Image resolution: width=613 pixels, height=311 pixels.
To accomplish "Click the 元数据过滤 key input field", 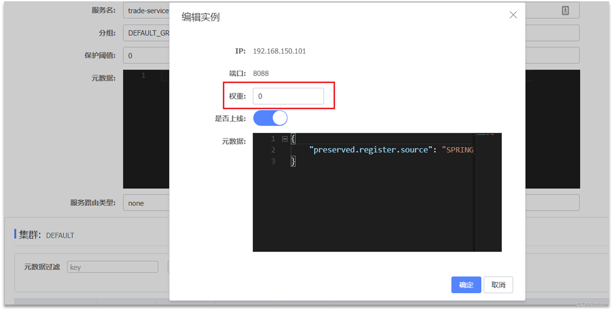I will point(113,267).
